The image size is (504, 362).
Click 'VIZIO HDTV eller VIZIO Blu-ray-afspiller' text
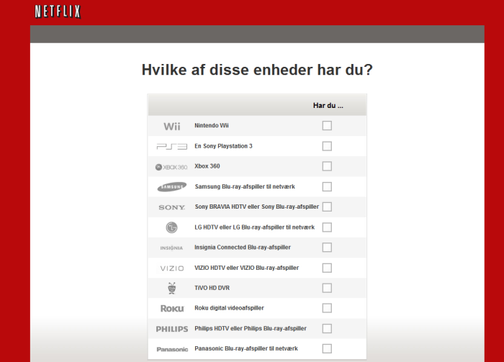point(247,268)
